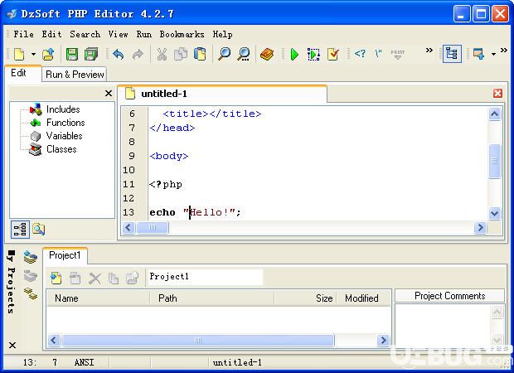Select the Project1 tab
Viewport: 514px width, 373px height.
(65, 255)
